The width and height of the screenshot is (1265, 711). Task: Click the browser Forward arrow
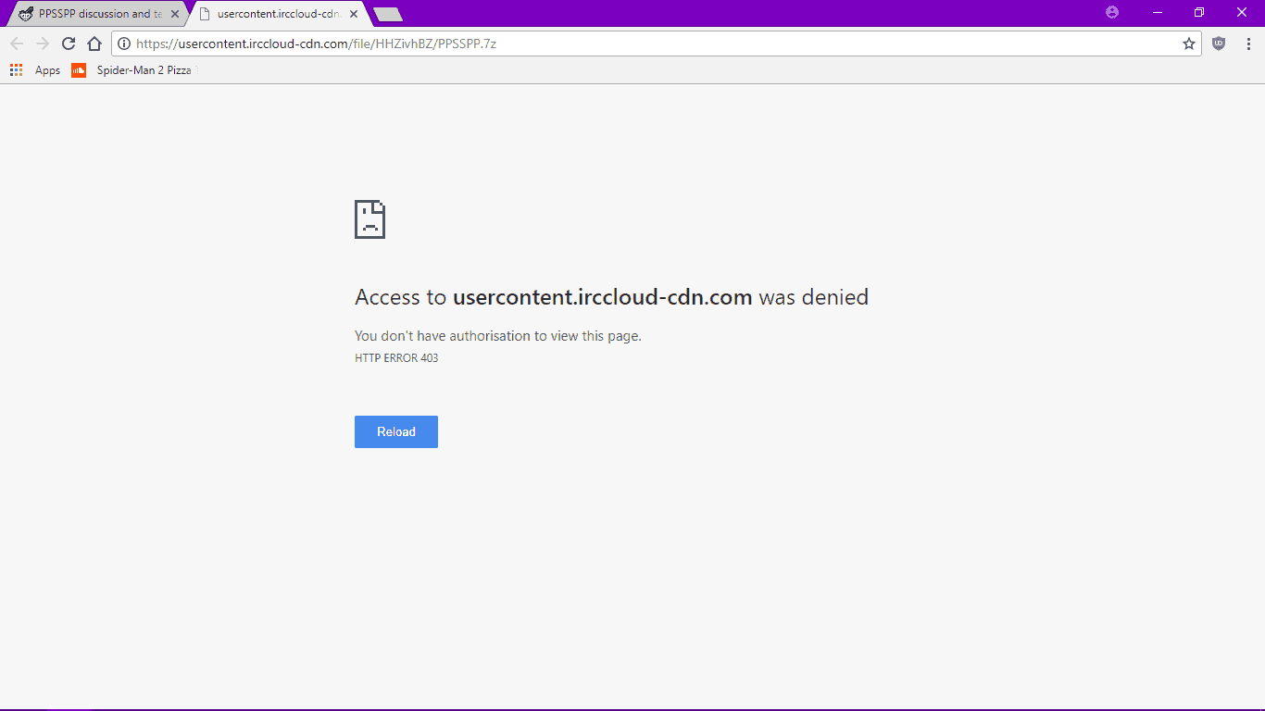coord(43,44)
